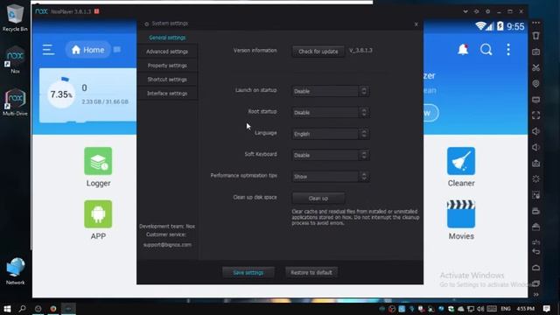Open Nox settings gear in title bar
This screenshot has width=560, height=315.
click(488, 11)
